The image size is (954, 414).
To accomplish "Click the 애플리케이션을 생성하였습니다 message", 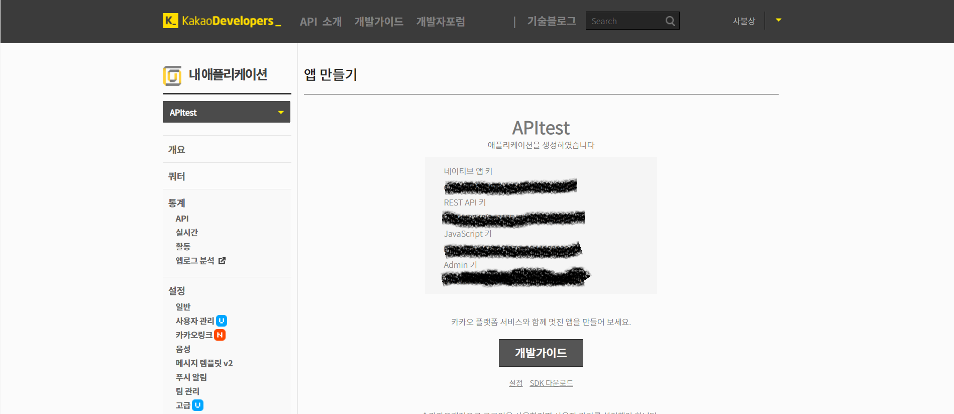I will click(541, 145).
